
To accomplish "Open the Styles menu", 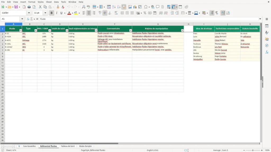I will click(40, 2).
